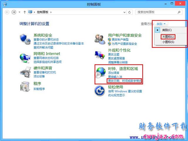Open Ease of Access blue circle icon
188x141 pixels.
100,91
